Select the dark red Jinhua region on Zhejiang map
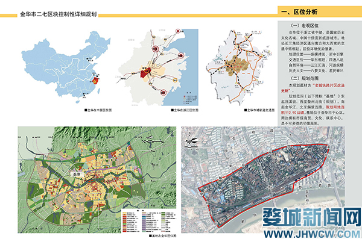 coord(145,73)
